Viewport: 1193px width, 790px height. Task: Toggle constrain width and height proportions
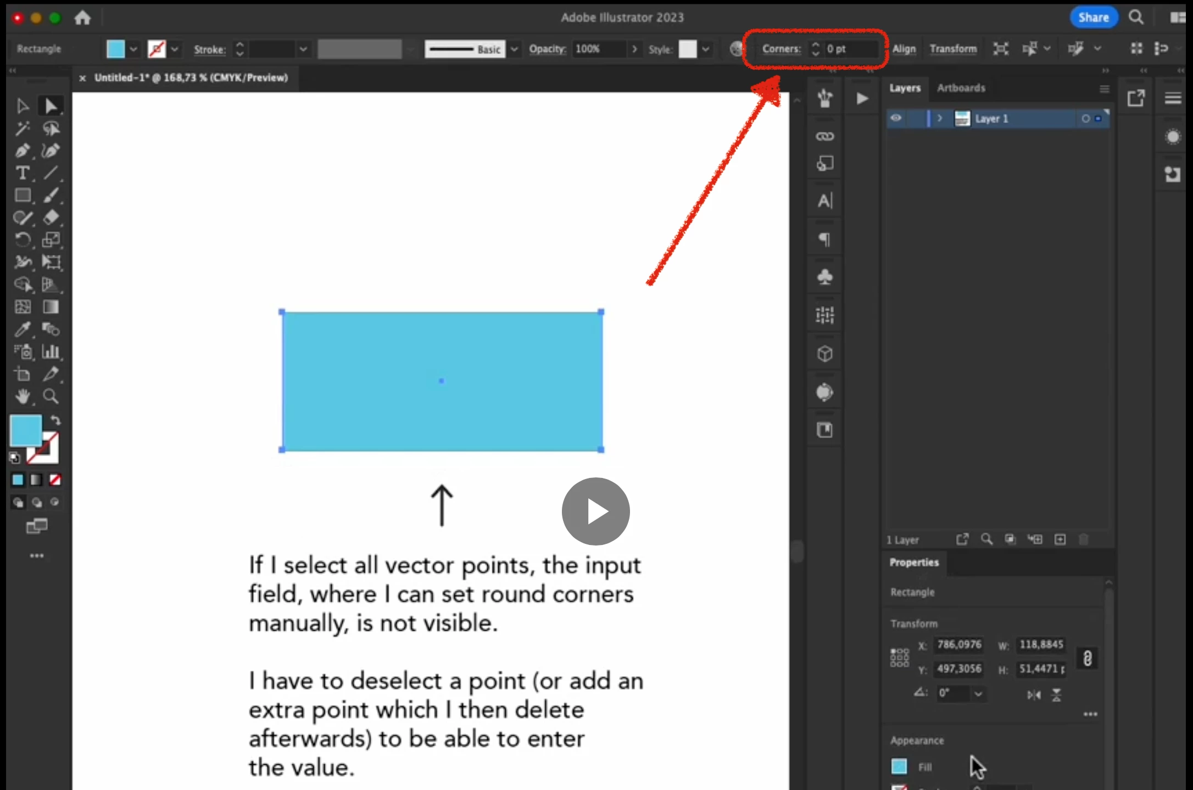coord(1087,658)
